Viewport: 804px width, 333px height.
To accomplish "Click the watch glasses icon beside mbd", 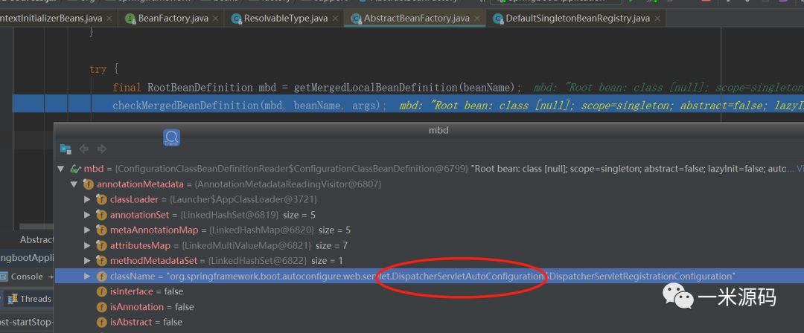I will coord(75,169).
